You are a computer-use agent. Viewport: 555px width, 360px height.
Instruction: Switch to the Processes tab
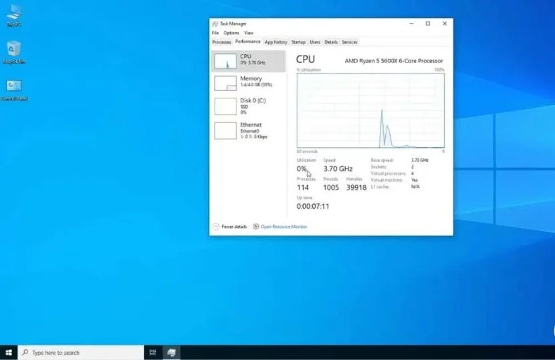pos(221,42)
